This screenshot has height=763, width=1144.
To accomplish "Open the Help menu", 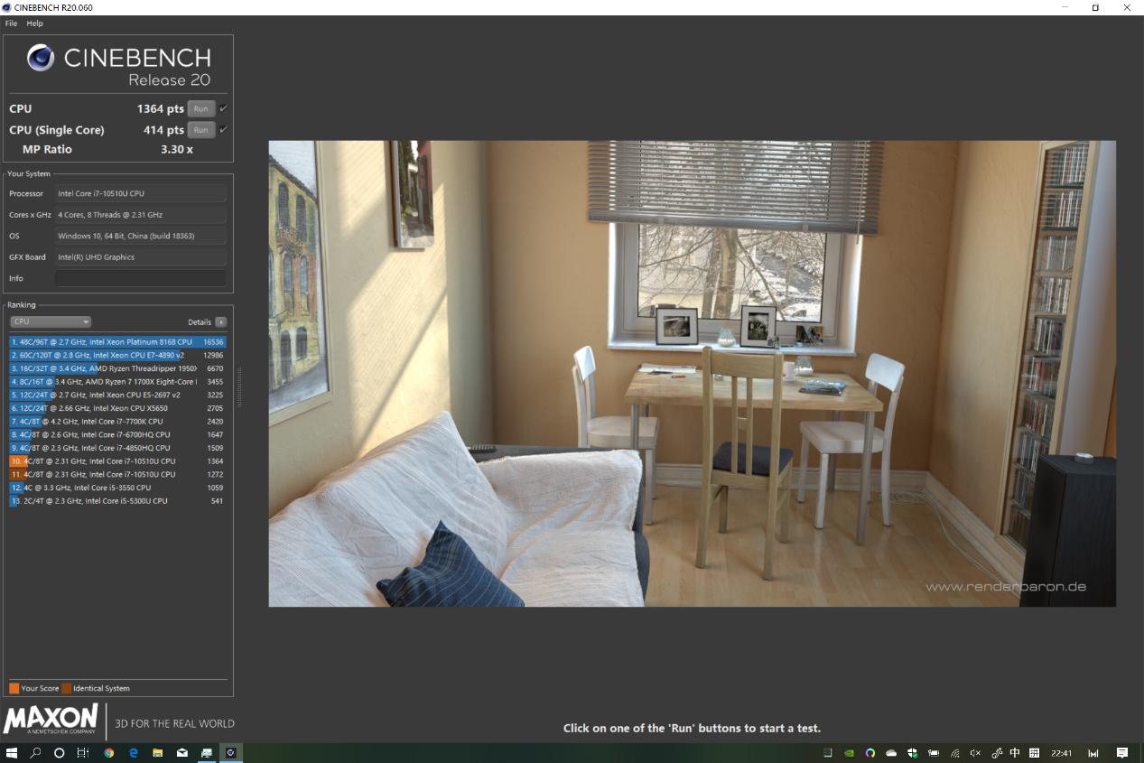I will click(34, 23).
